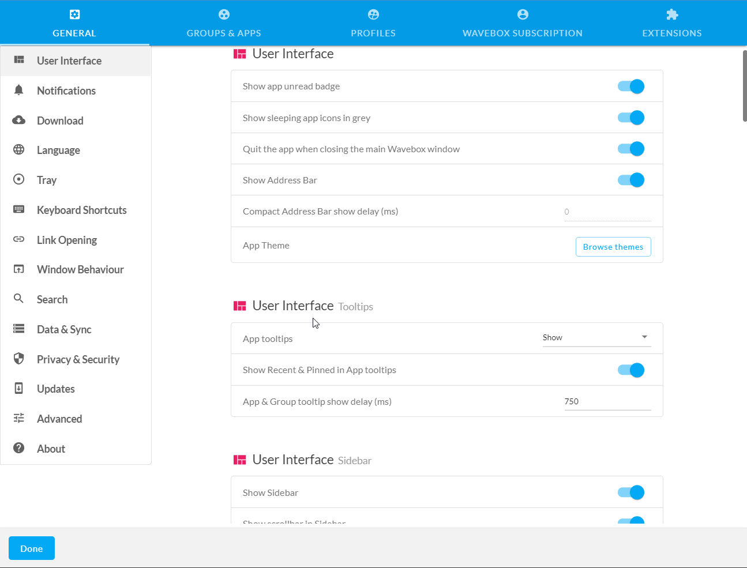
Task: Click the Wavebox Subscription account icon
Action: pos(523,14)
